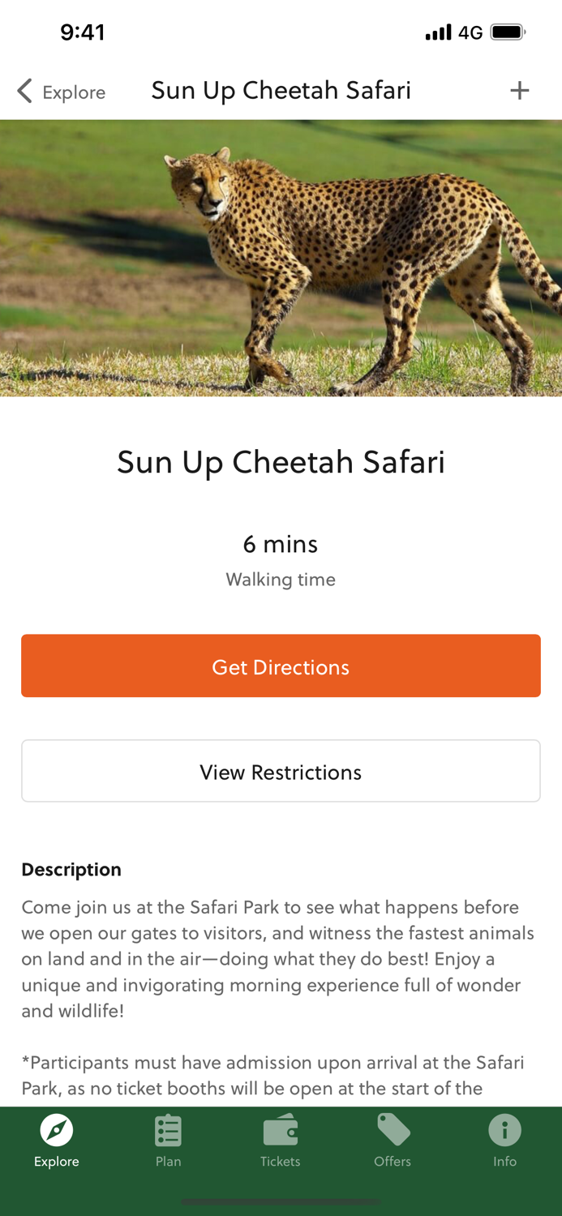Tap Get Directions for the Cheetah Safari

281,666
